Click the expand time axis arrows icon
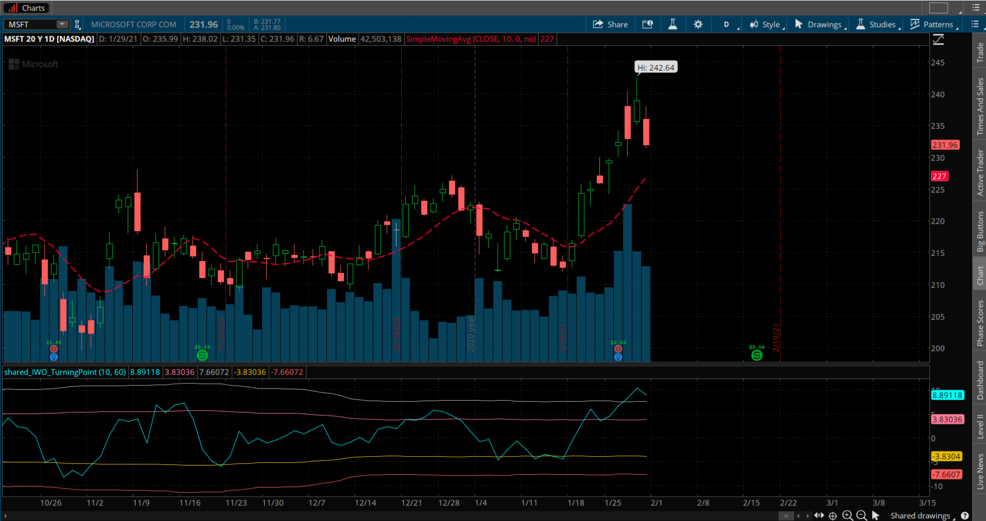Screen dimensions: 986x521 819,515
